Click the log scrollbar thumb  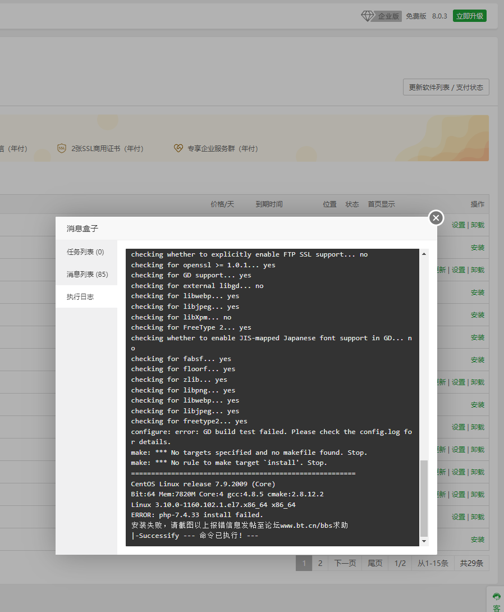click(424, 499)
